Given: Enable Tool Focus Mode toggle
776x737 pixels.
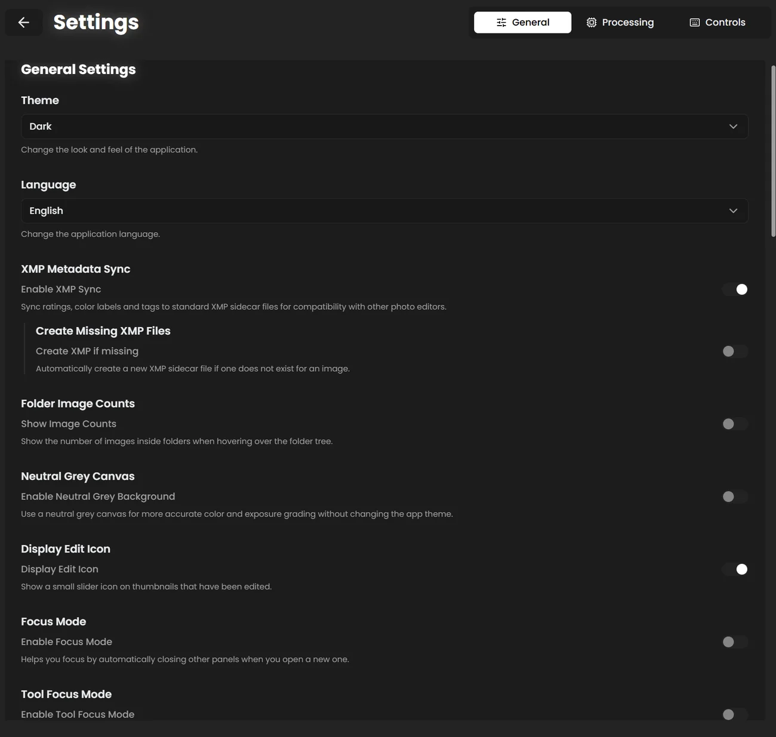Looking at the screenshot, I should pyautogui.click(x=735, y=714).
